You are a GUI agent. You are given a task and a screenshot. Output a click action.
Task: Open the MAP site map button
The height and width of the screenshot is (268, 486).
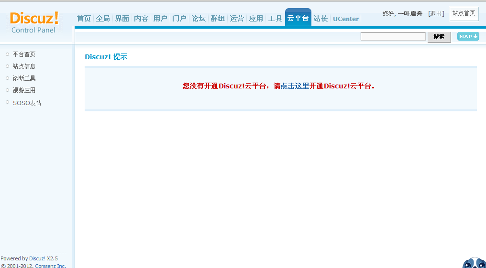[468, 36]
